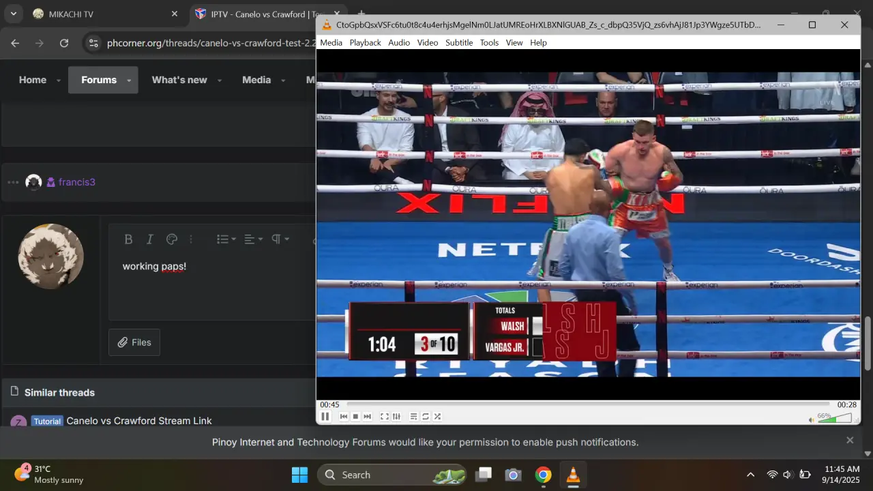Skip to next media in VLC

coord(368,417)
